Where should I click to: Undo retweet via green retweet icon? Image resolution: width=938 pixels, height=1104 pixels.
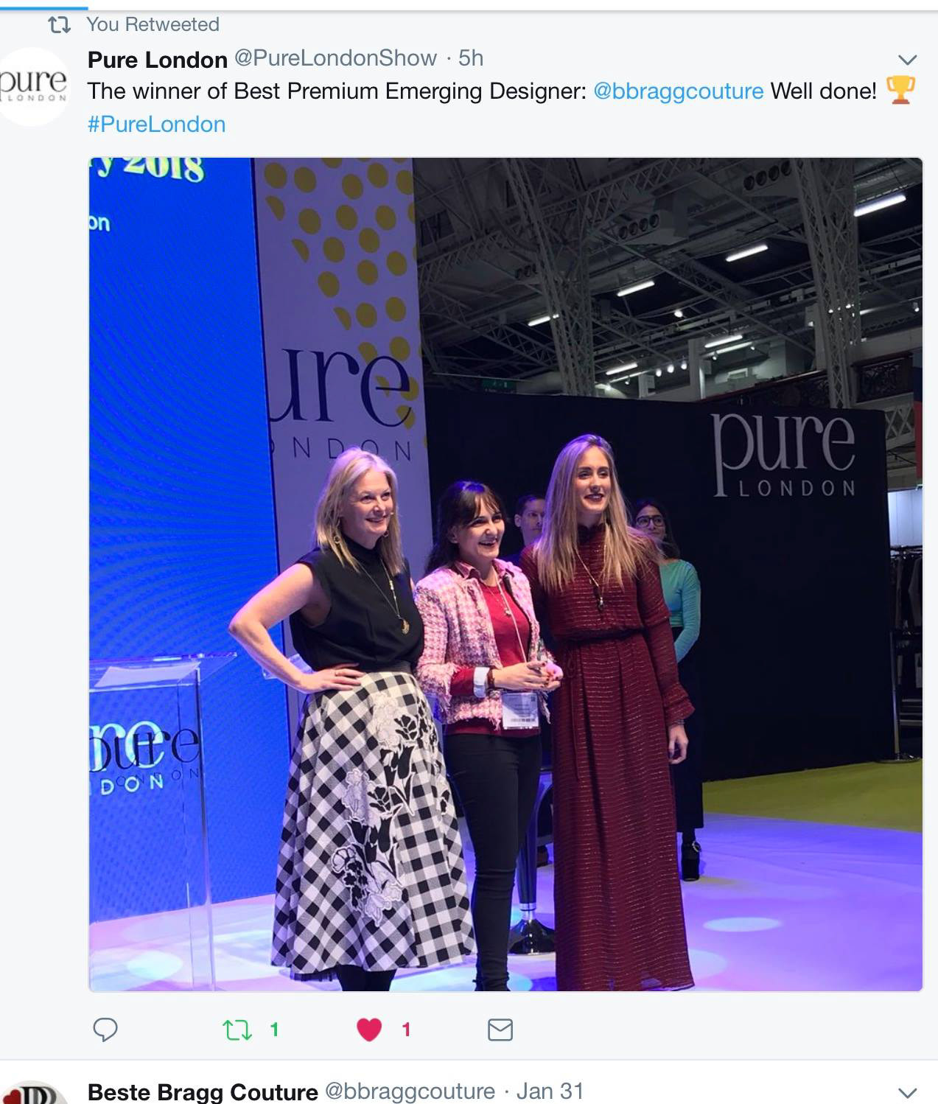point(237,1030)
